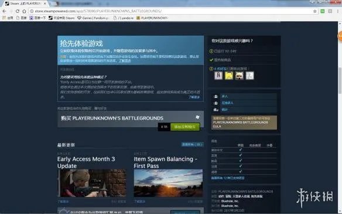Click the stats icon beside 统计

(x=216, y=110)
